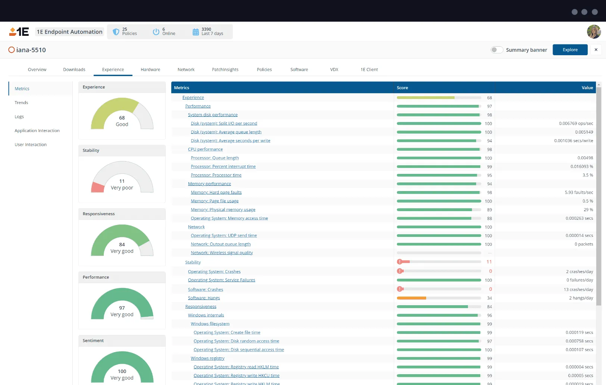Enable the Summary banner toggle
The image size is (606, 385).
(497, 50)
